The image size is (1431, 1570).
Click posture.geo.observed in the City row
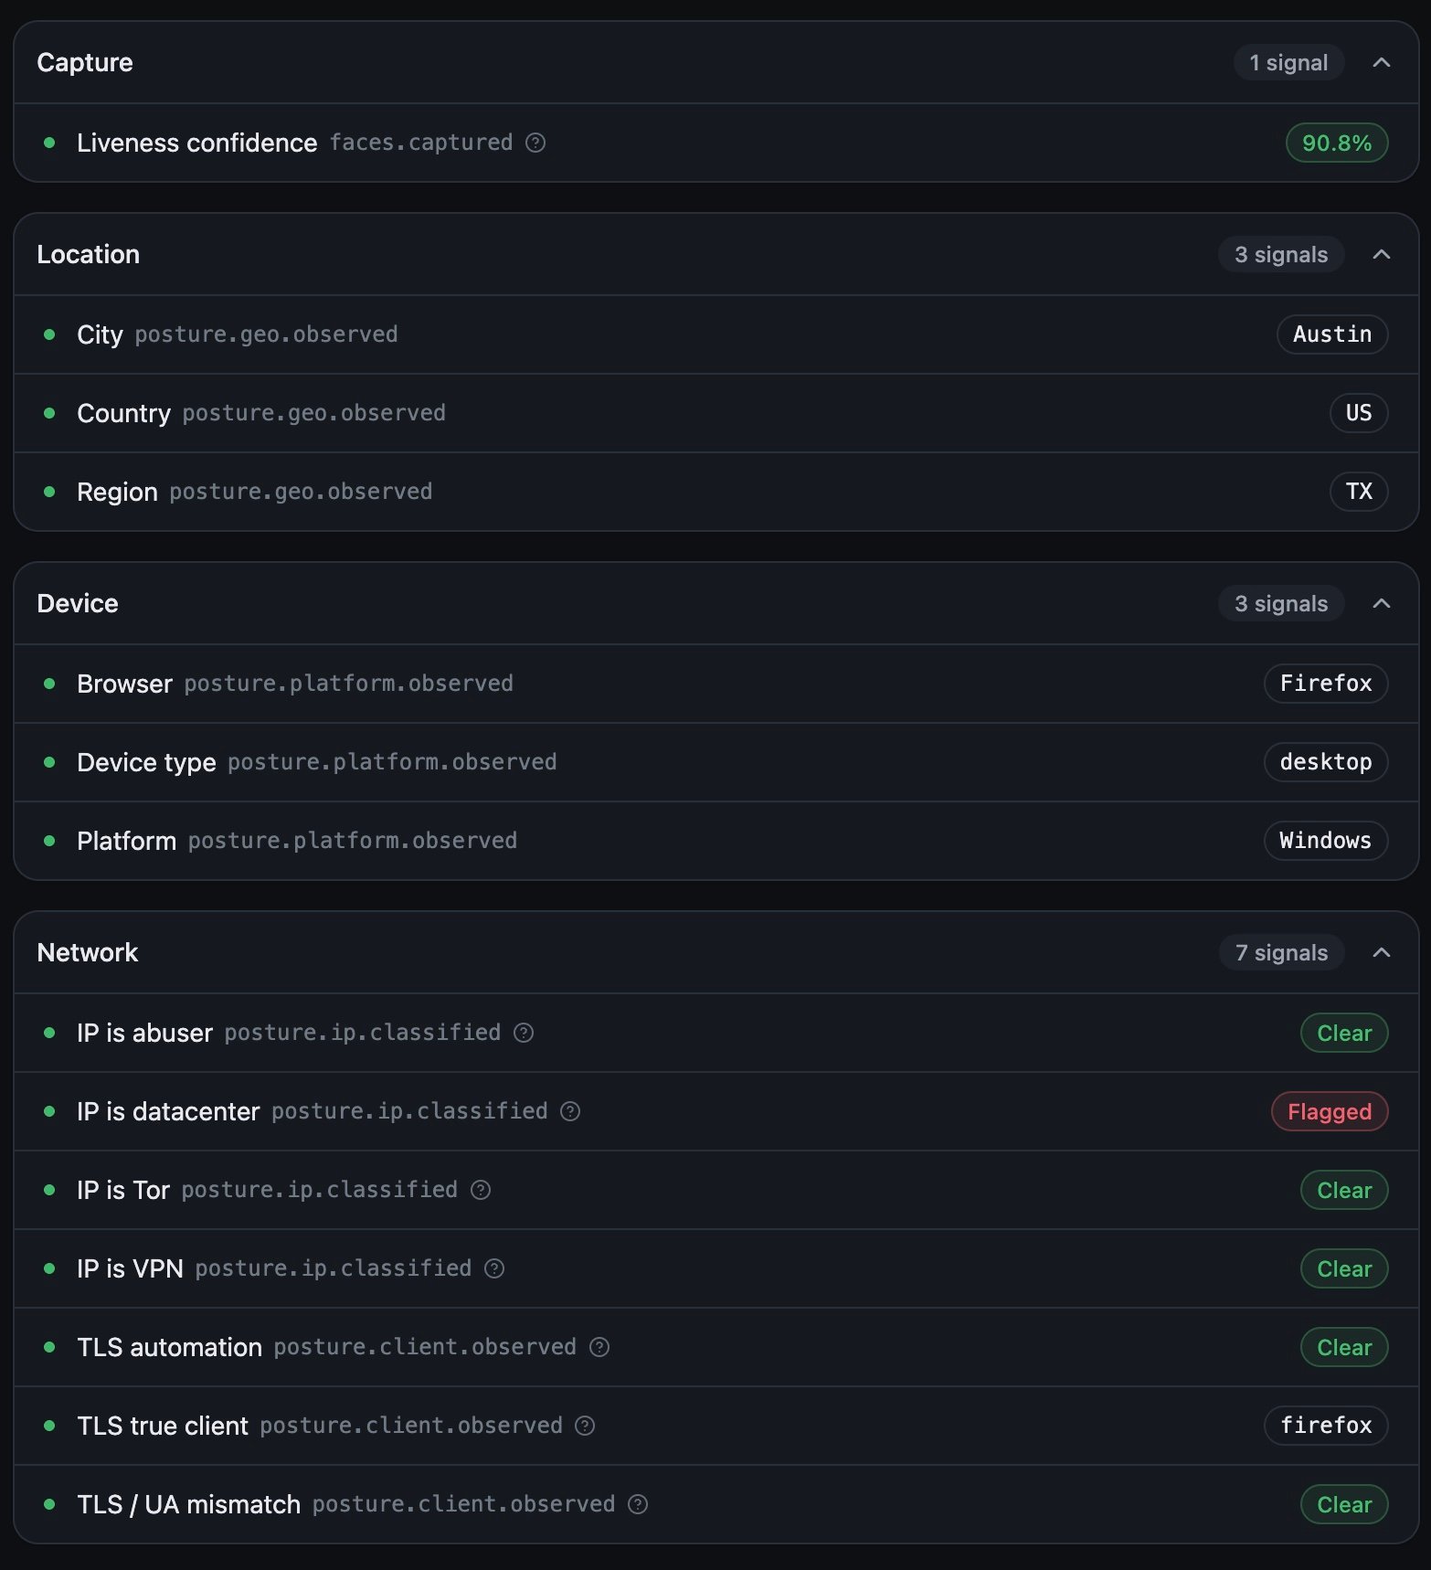pyautogui.click(x=266, y=334)
